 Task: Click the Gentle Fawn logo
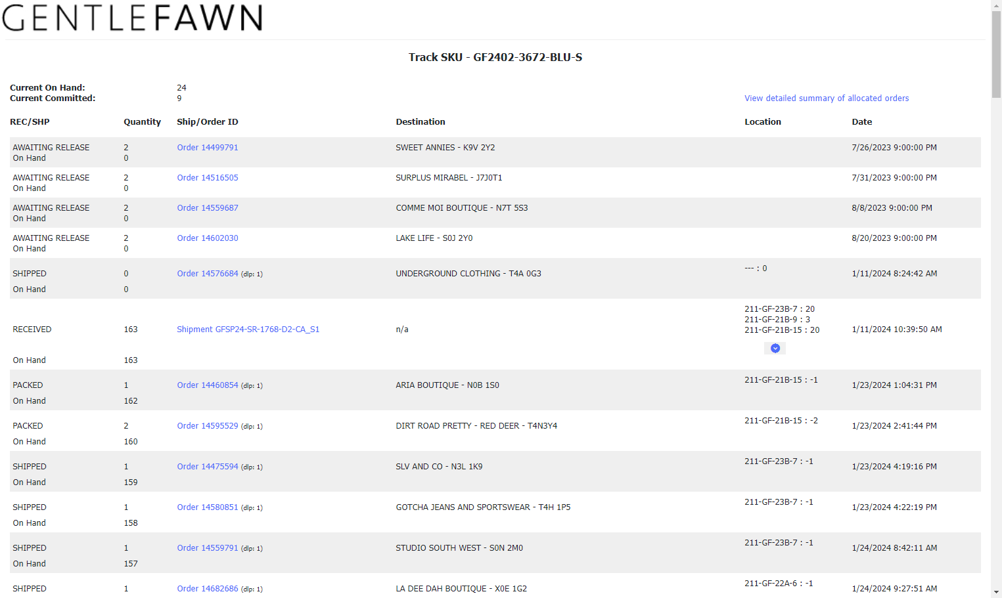point(133,18)
